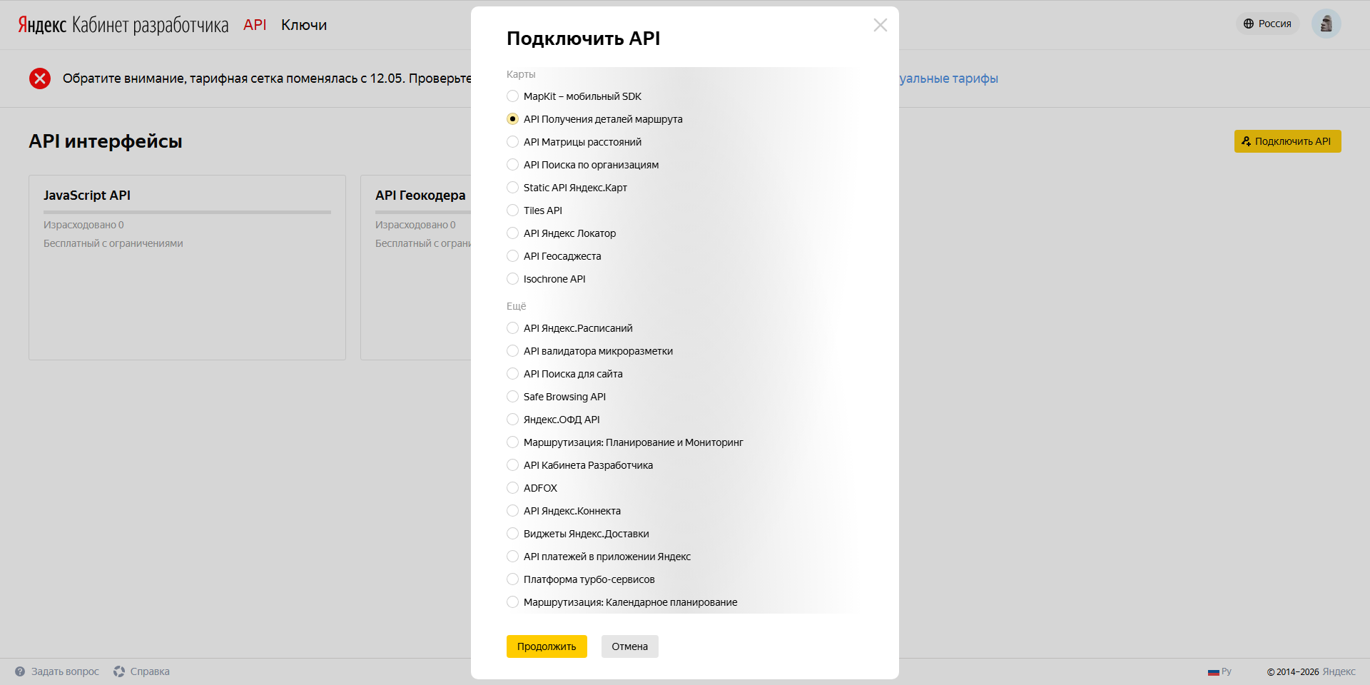Image resolution: width=1370 pixels, height=685 pixels.
Task: Open the user avatar menu
Action: [x=1326, y=24]
